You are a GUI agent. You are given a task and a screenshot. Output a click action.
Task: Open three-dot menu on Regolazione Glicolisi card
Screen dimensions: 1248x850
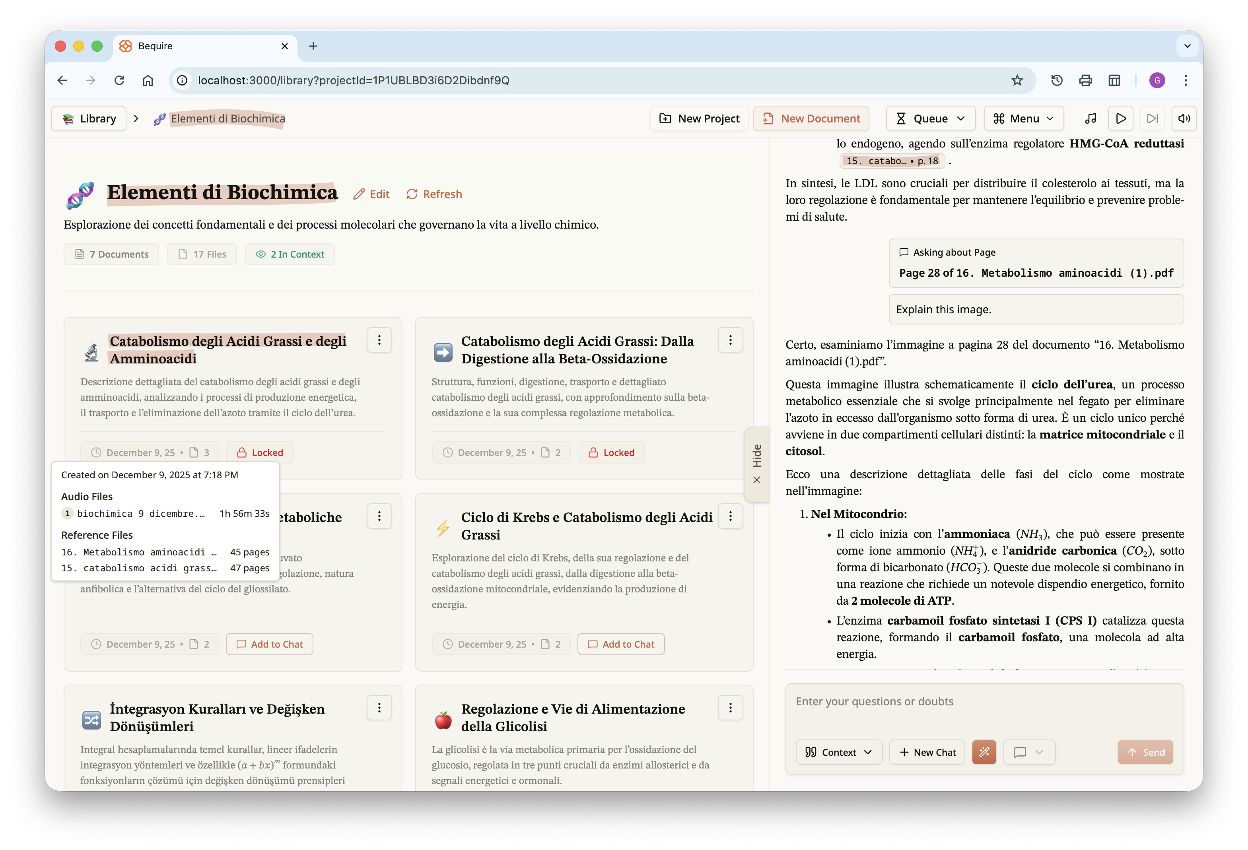tap(730, 708)
